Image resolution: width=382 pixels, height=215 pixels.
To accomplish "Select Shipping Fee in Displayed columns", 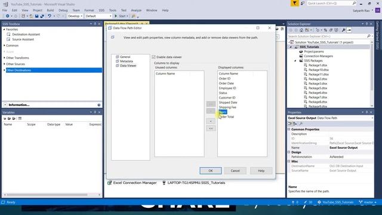I will coord(227,107).
